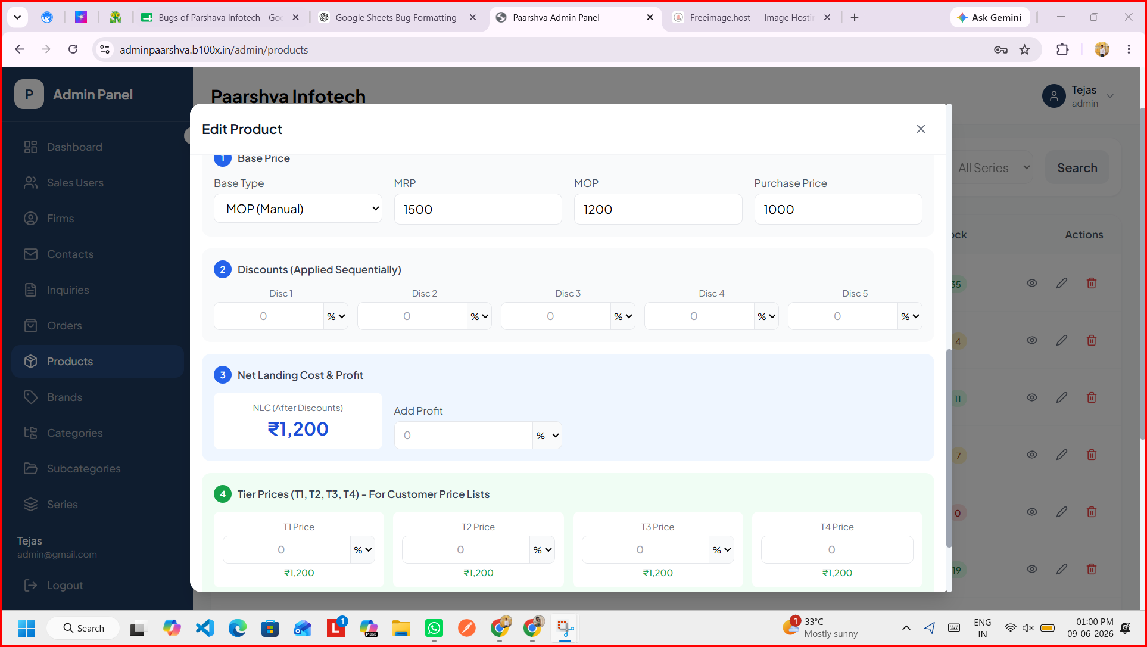Edit the Purchase Price field showing 1000
This screenshot has width=1147, height=647.
(838, 209)
